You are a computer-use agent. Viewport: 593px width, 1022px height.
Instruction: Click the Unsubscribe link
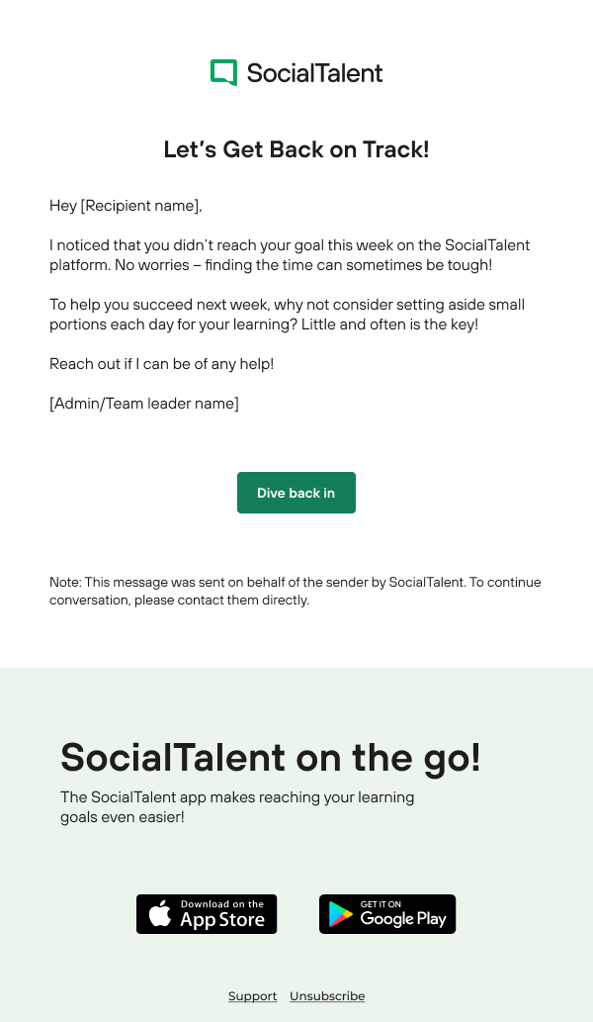click(327, 996)
